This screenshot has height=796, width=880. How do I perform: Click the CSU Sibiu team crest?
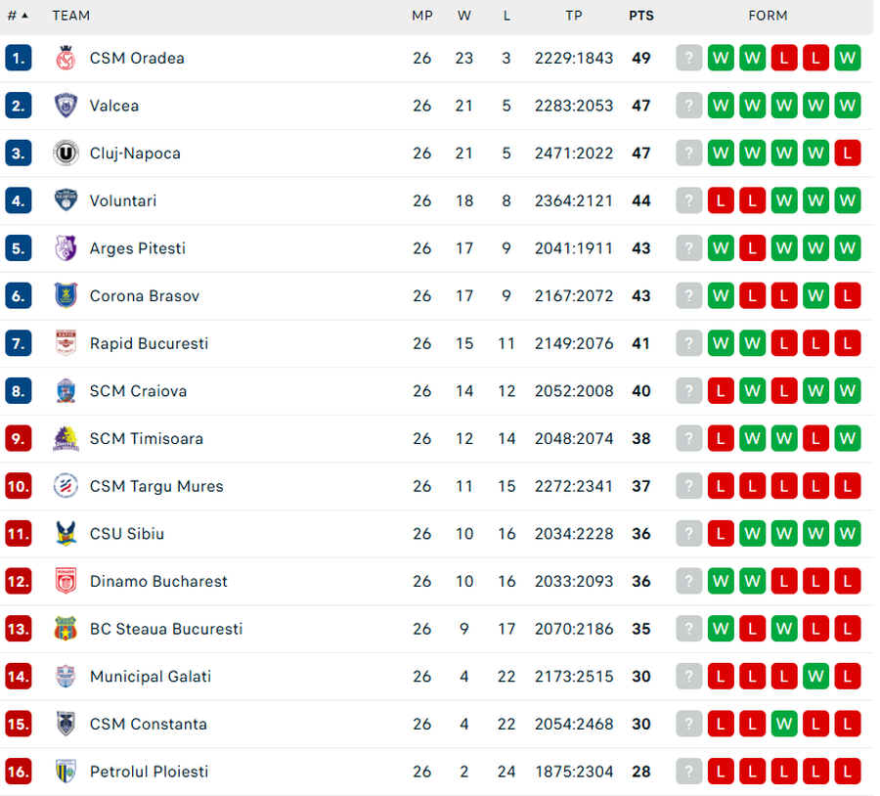[66, 534]
